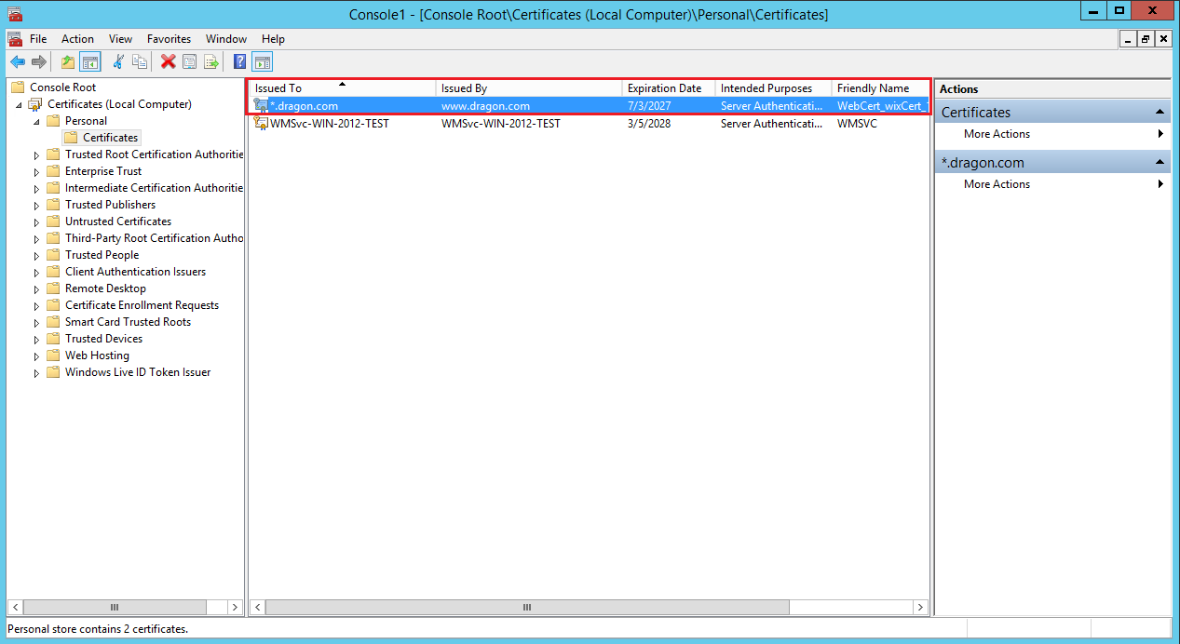Click the folder icon beside Web Hosting

tap(54, 356)
